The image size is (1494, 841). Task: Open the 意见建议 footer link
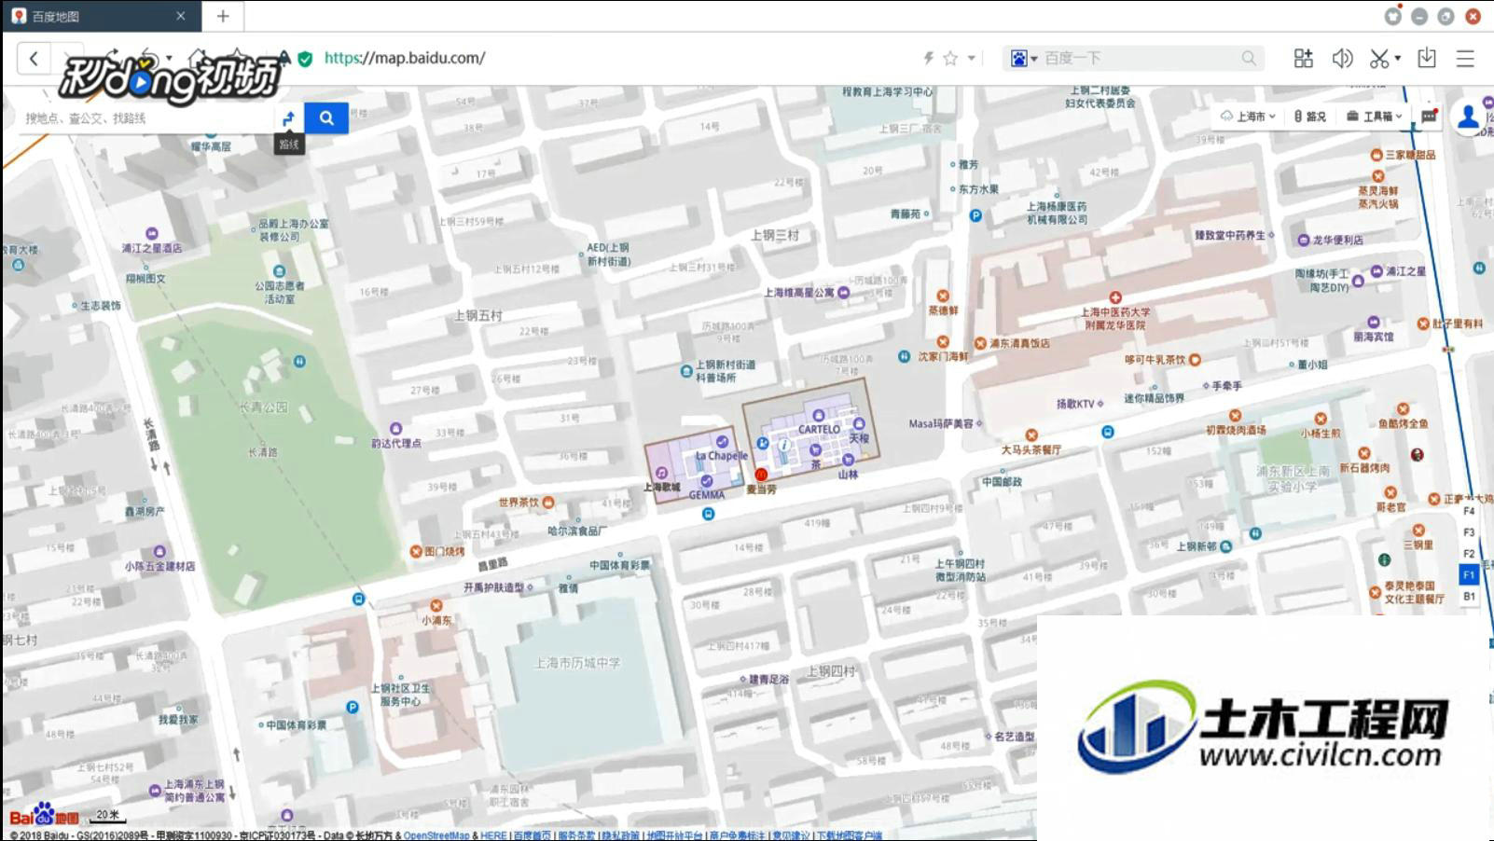click(x=791, y=835)
